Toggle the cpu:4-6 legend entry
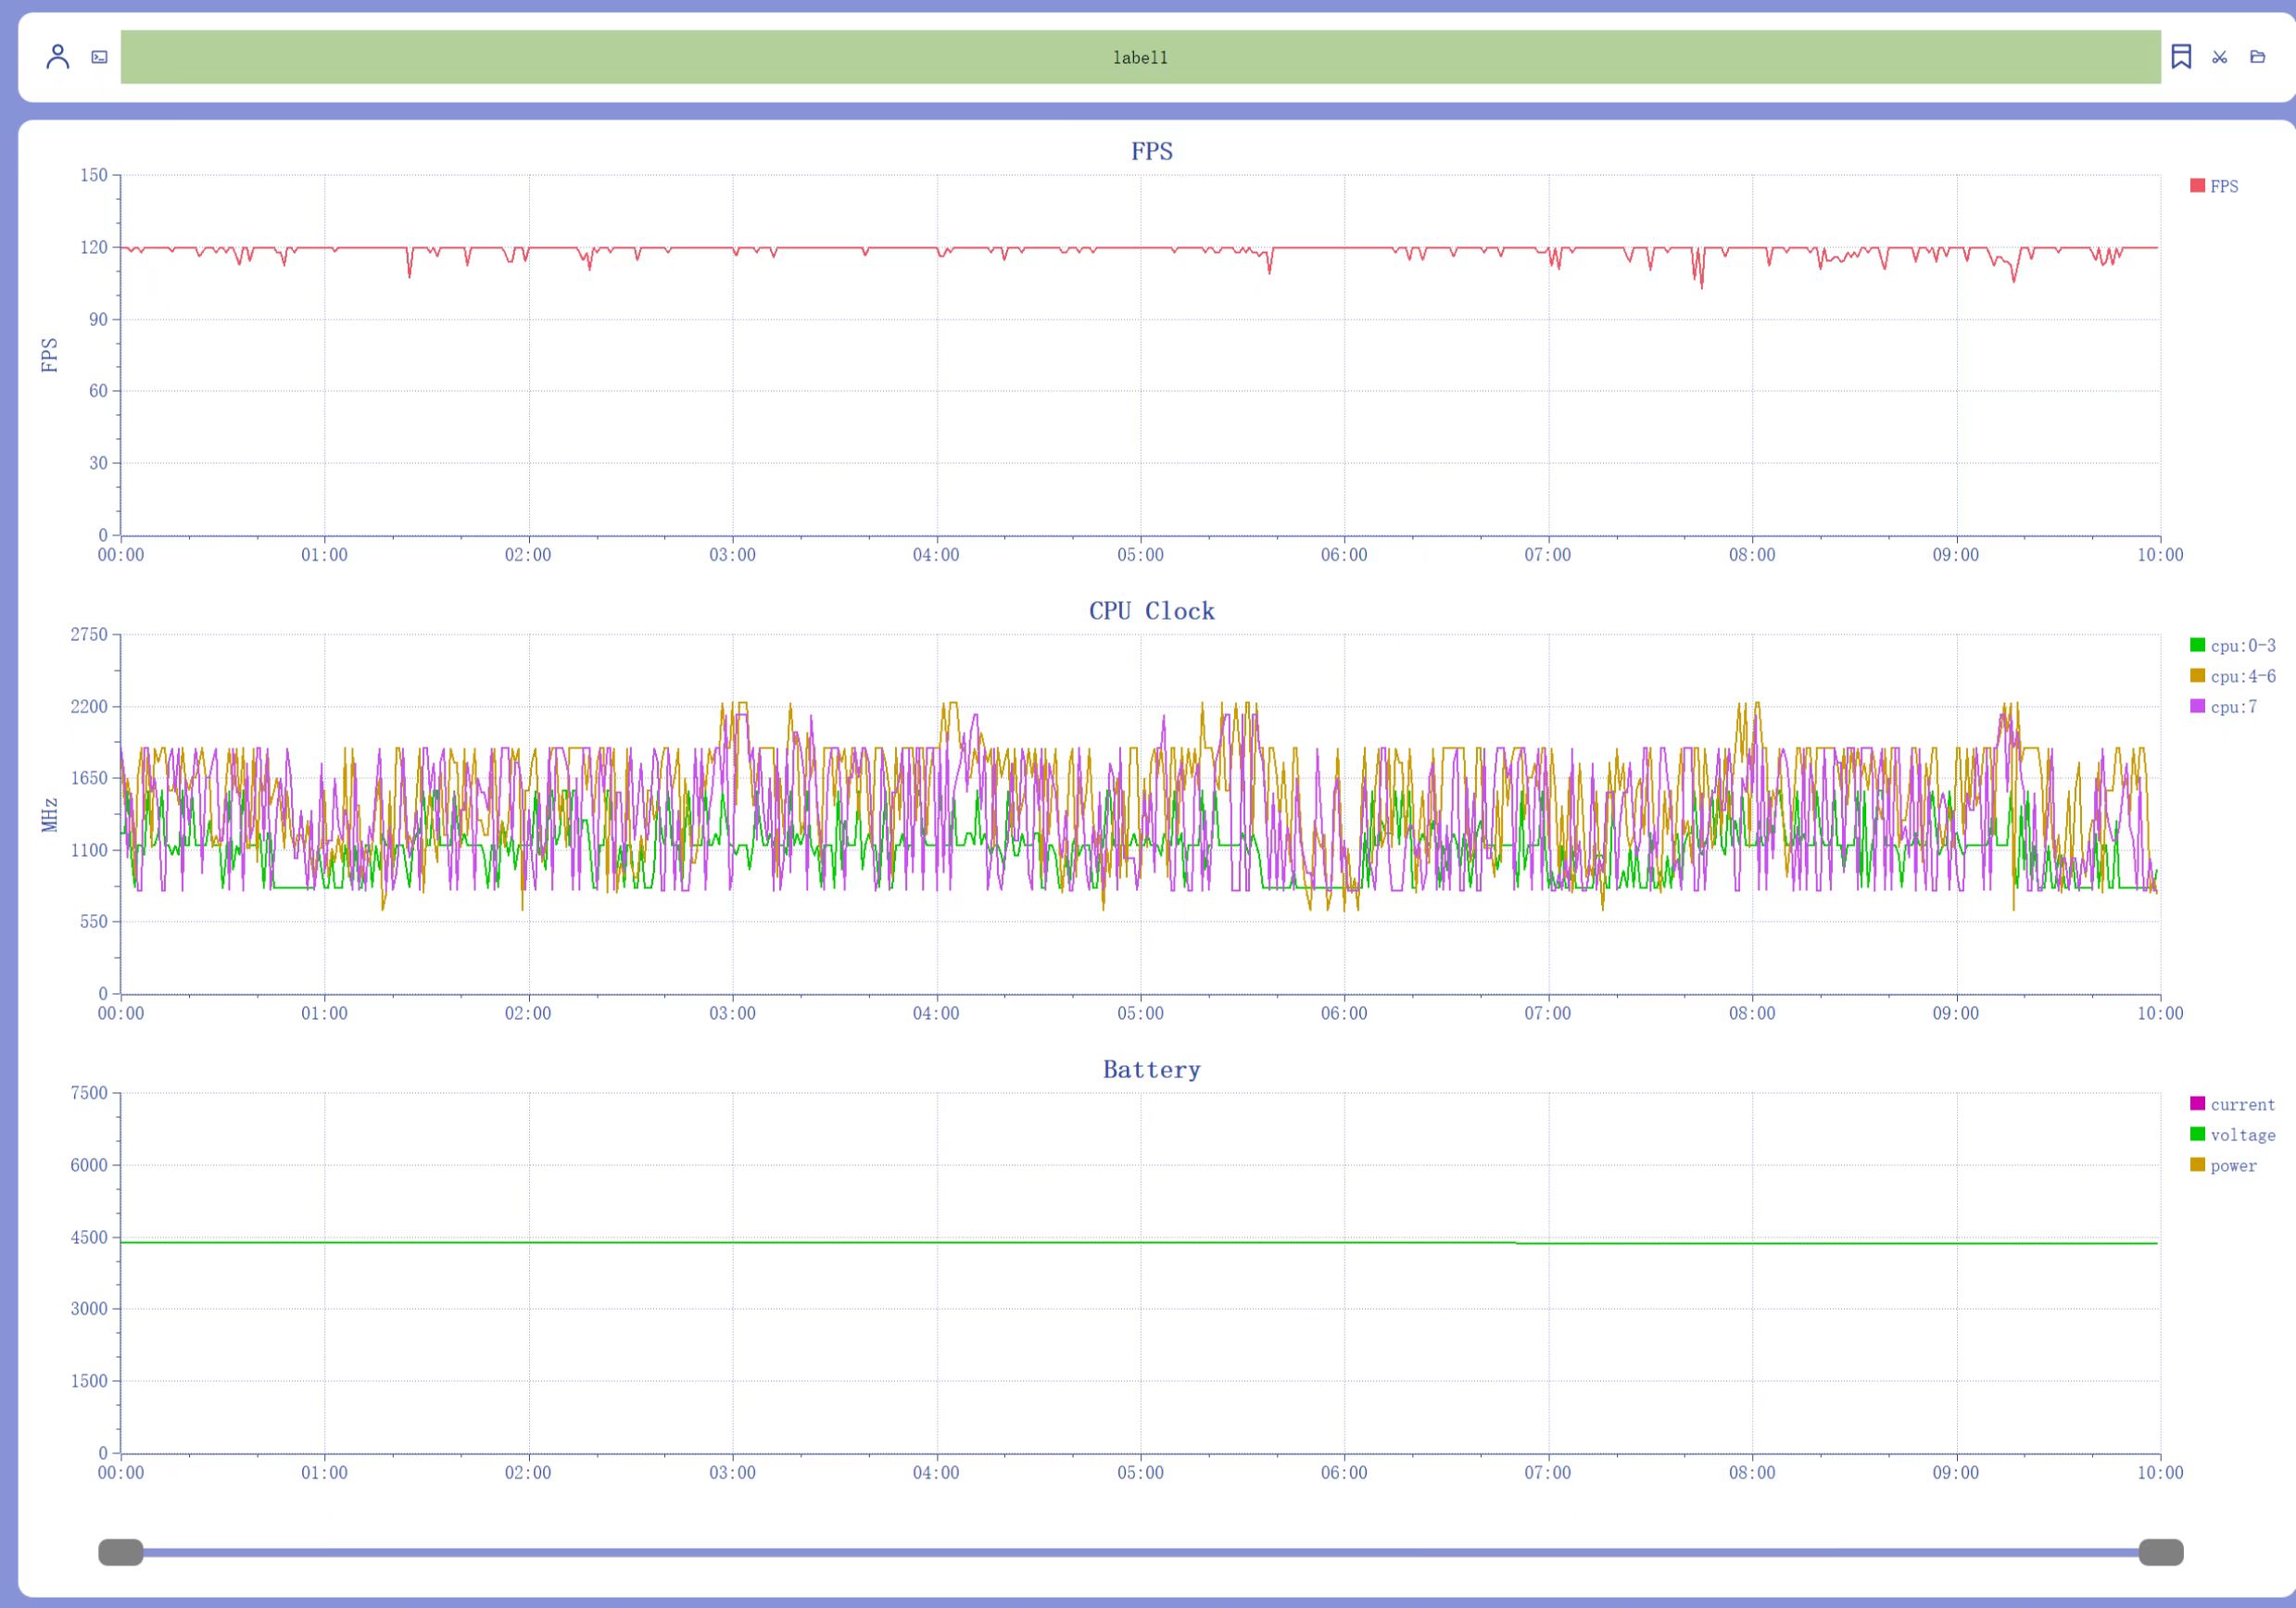This screenshot has height=1608, width=2296. (2232, 676)
